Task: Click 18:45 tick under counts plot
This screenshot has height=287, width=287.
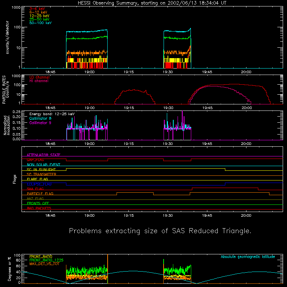Action: (50, 72)
